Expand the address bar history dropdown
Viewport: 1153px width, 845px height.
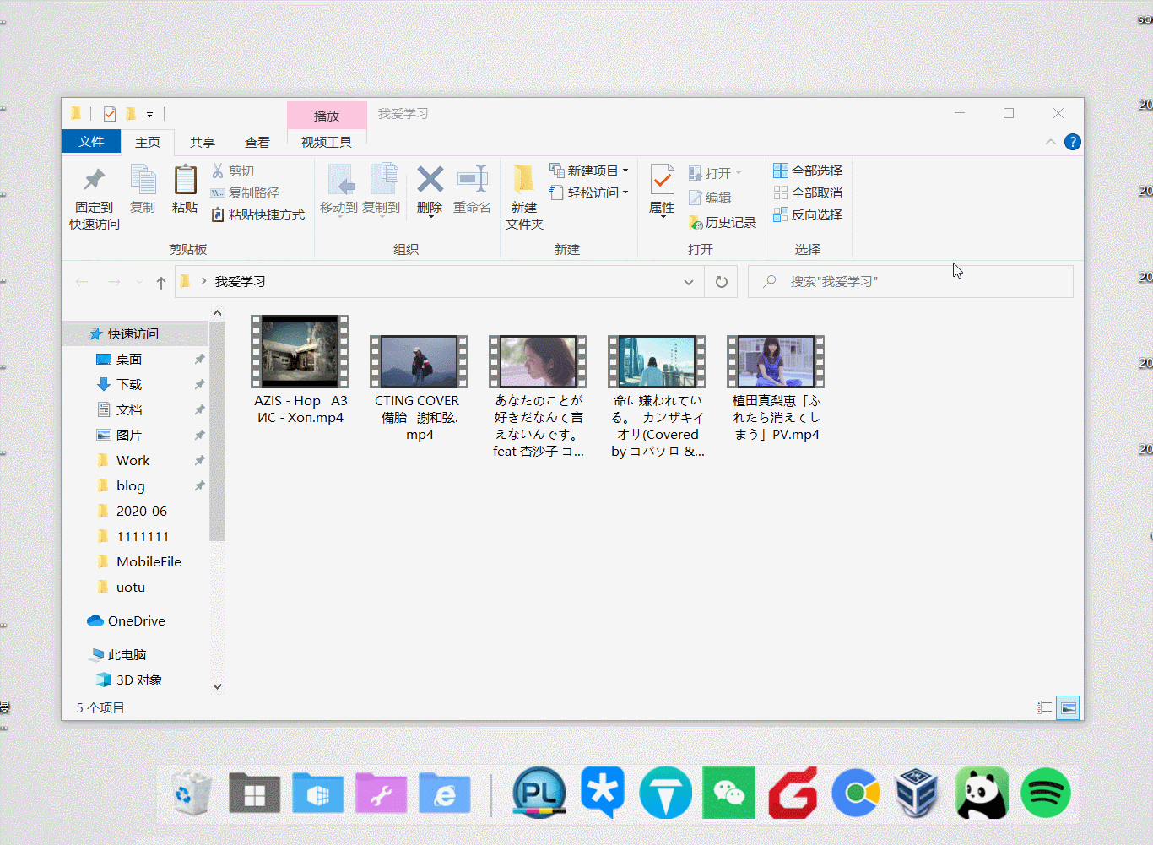[x=688, y=282]
